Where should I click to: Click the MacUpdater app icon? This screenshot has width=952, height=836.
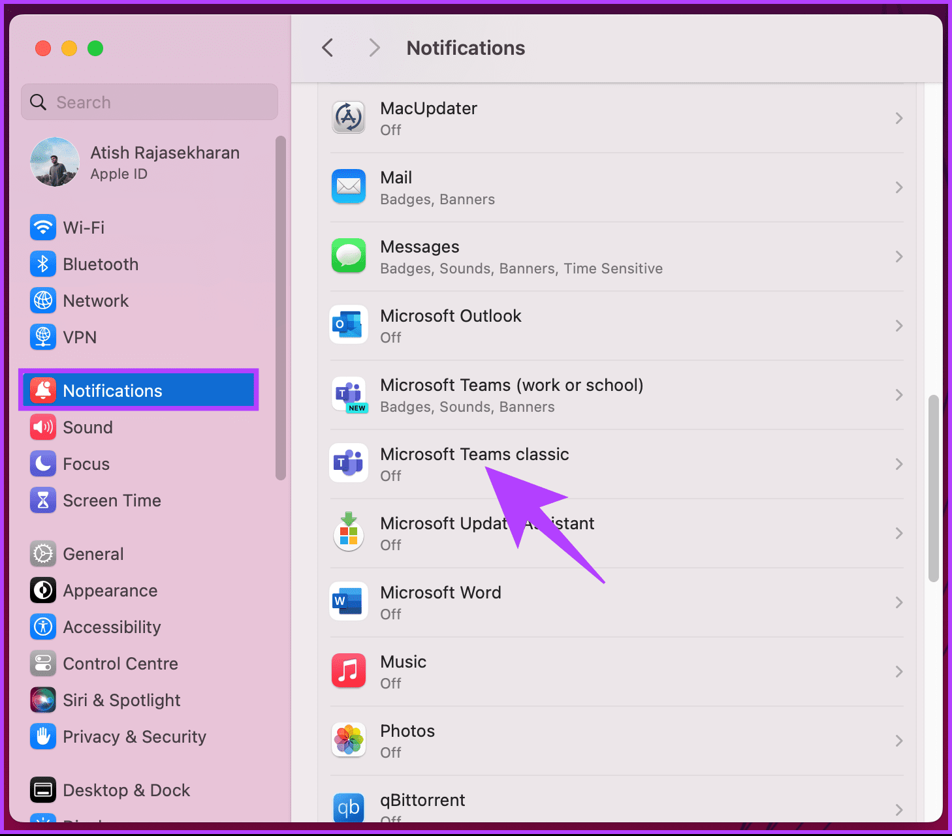point(349,118)
